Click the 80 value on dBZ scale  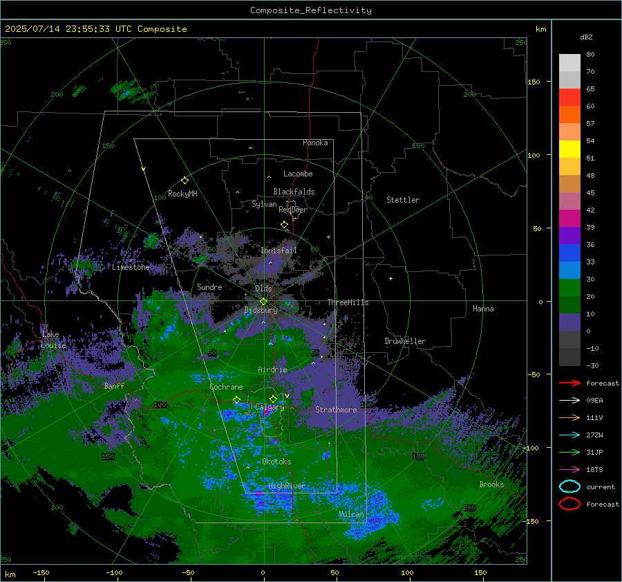pyautogui.click(x=590, y=55)
